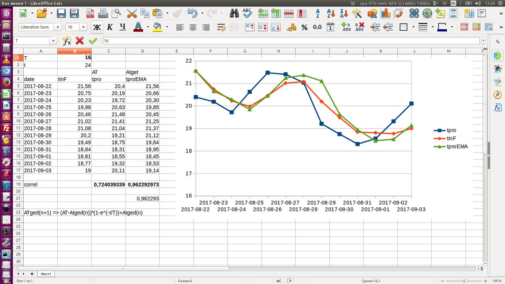Image resolution: width=505 pixels, height=284 pixels.
Task: Click column D header
Action: tap(142, 51)
